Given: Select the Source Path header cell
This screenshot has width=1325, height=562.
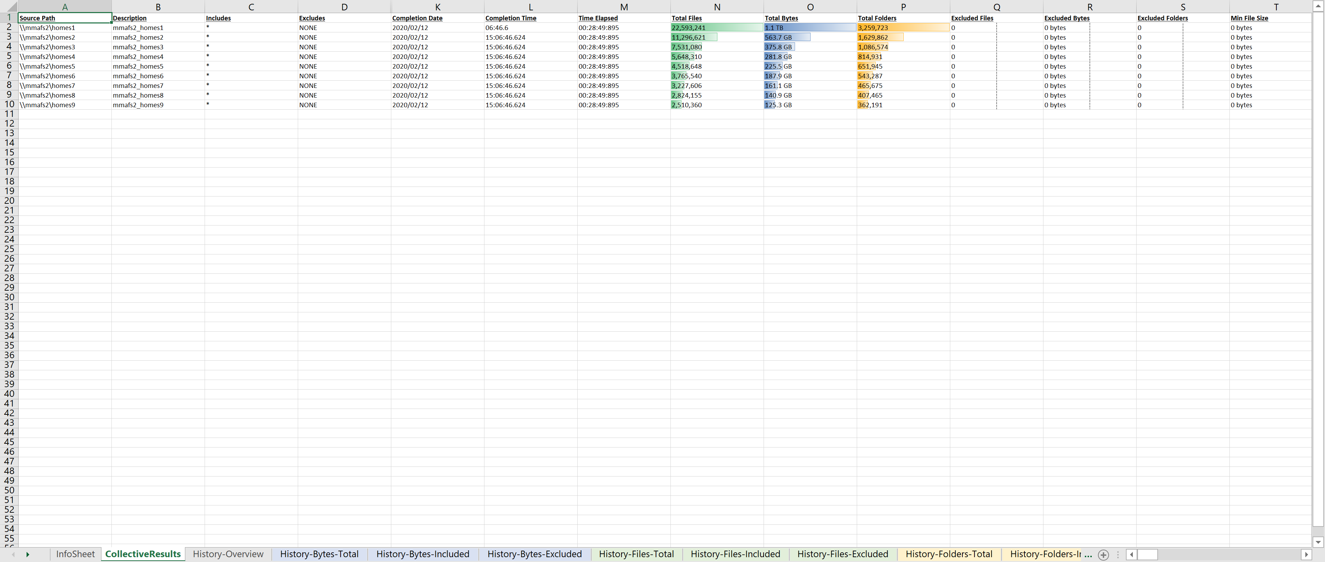Looking at the screenshot, I should [x=65, y=18].
